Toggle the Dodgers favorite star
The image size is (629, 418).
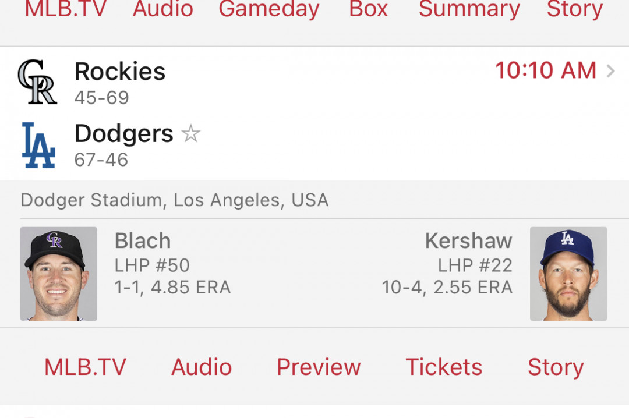191,133
